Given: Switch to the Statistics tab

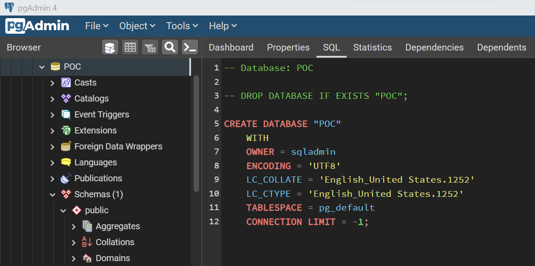Looking at the screenshot, I should (x=372, y=47).
